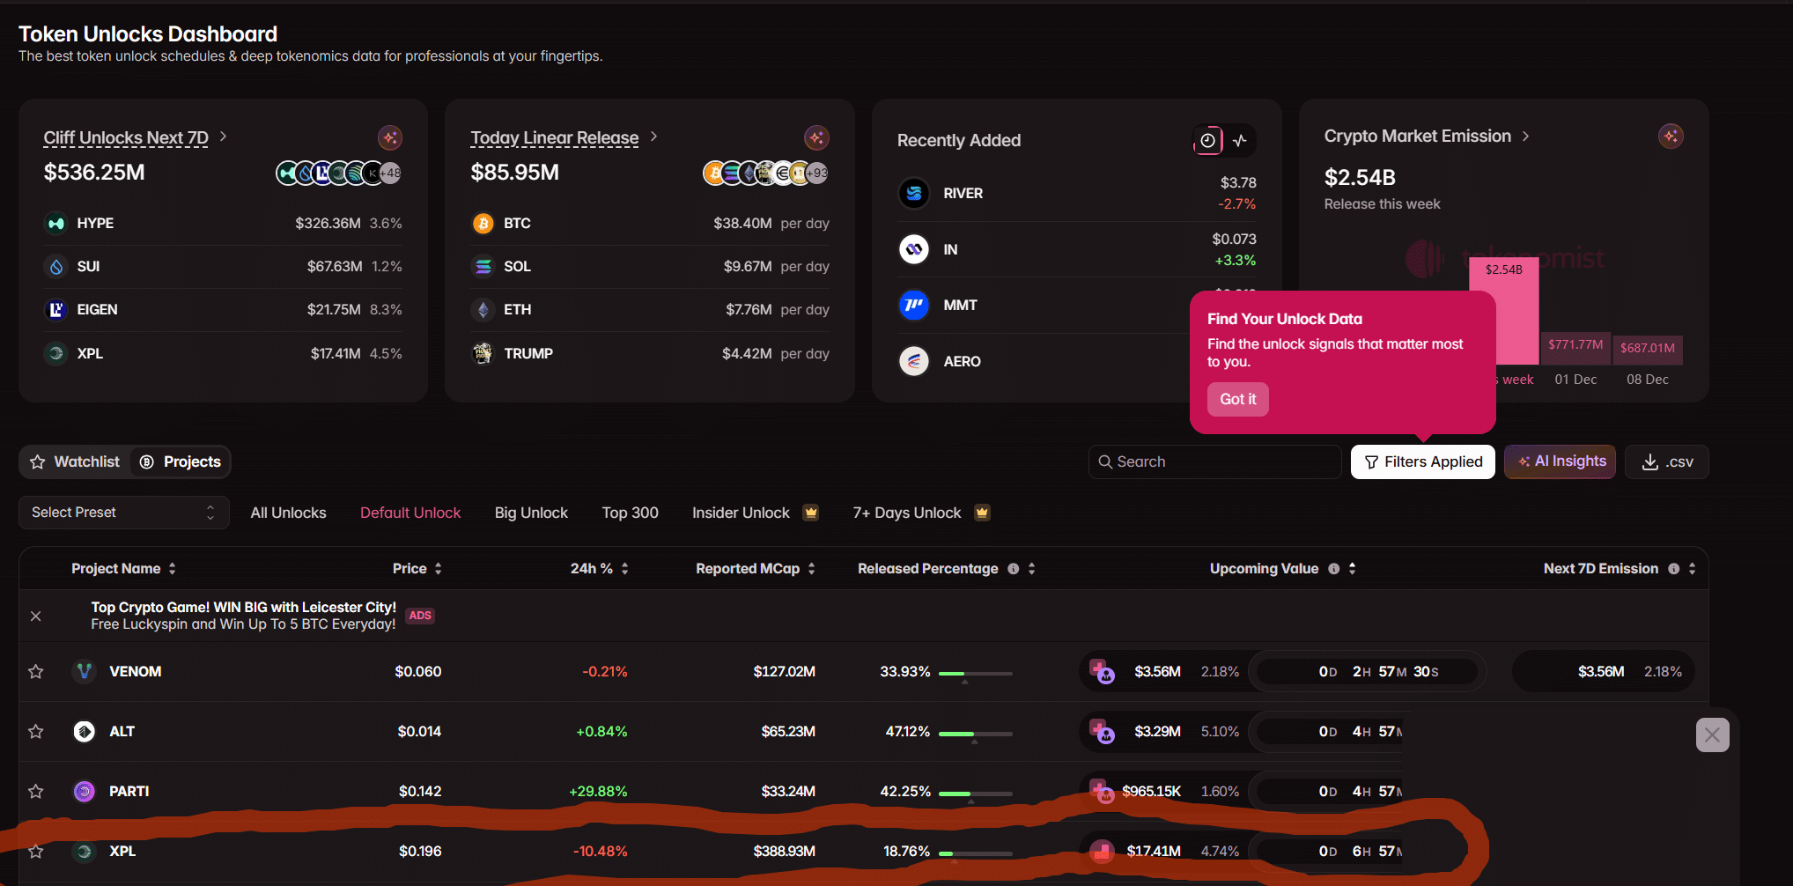Expand Crypto Market Emission via its chevron

pyautogui.click(x=1524, y=136)
